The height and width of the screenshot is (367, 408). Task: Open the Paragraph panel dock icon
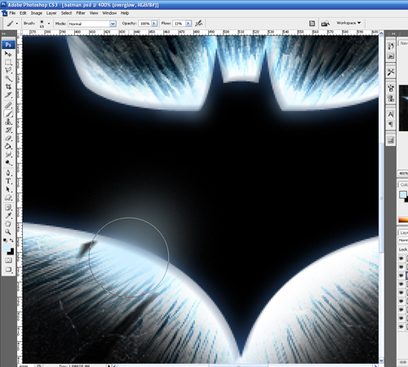click(x=391, y=124)
